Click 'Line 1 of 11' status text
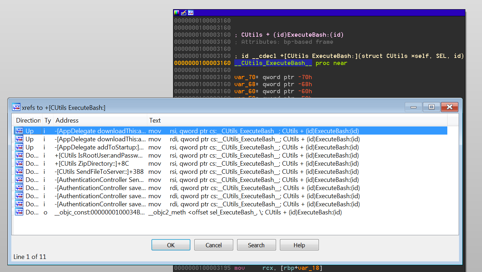This screenshot has height=272, width=482. pyautogui.click(x=30, y=257)
